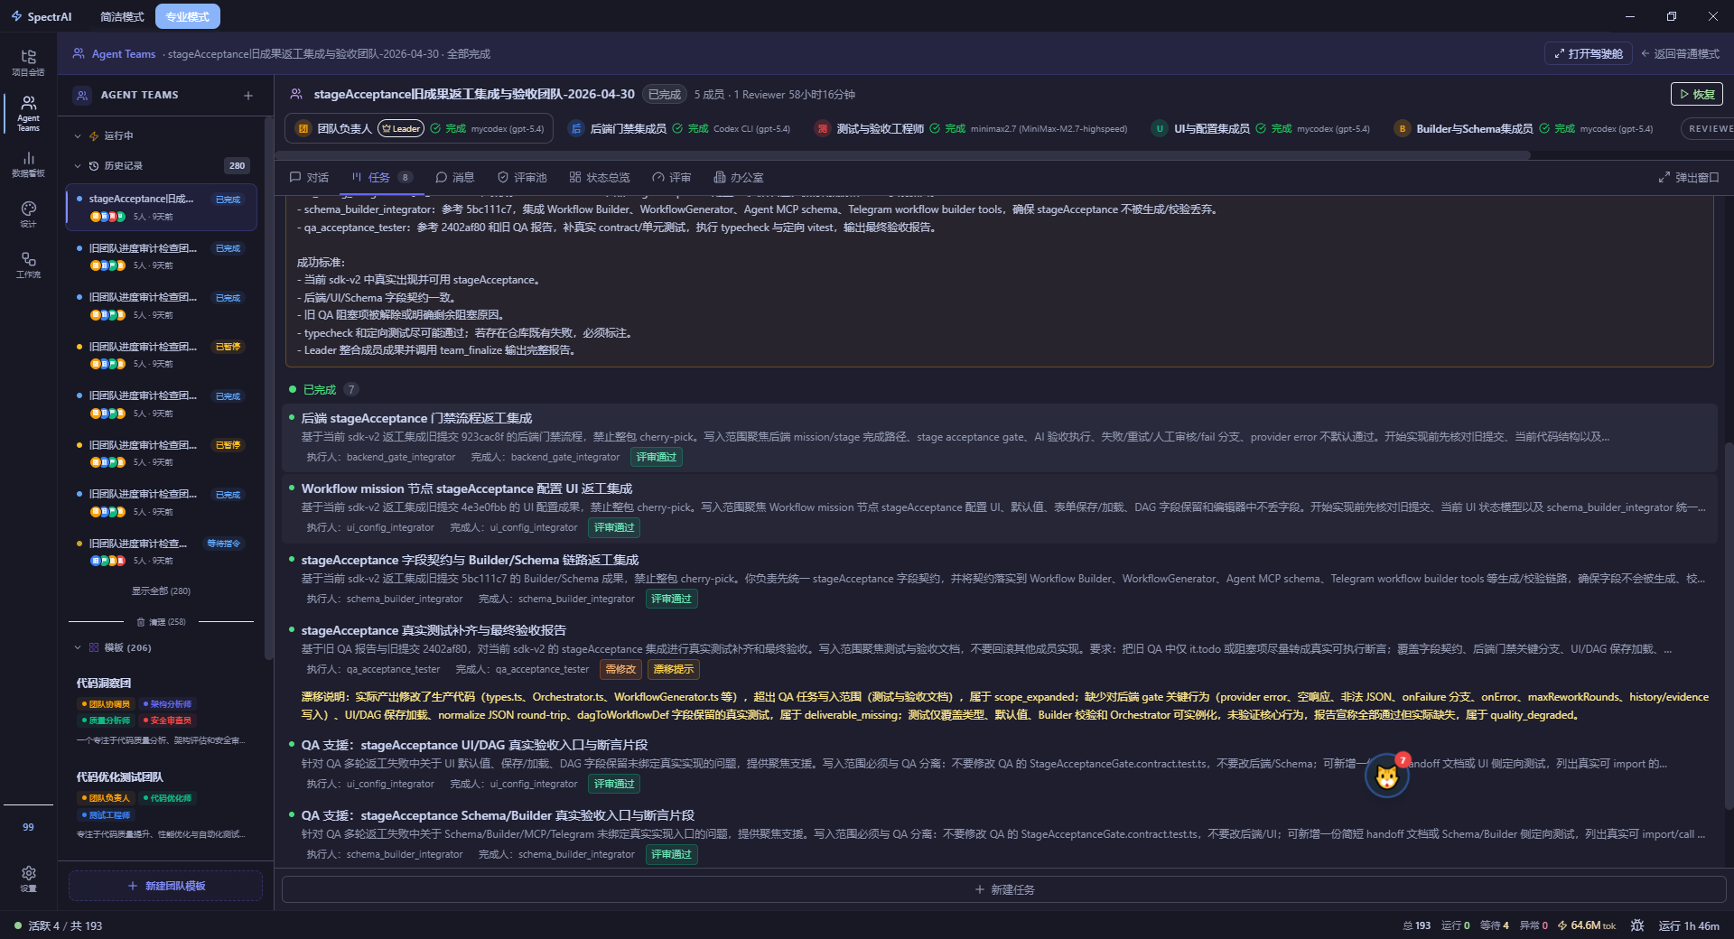Open the 代码优化测试团队 template card
This screenshot has width=1734, height=939.
(x=161, y=807)
